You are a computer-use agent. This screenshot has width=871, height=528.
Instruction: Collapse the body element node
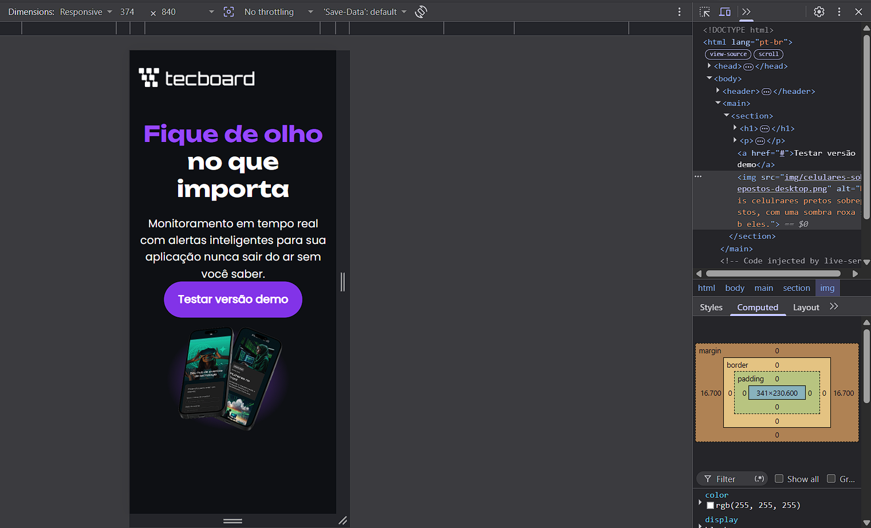click(x=709, y=78)
